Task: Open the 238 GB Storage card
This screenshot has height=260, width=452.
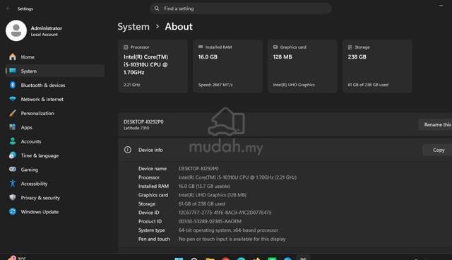Action: click(377, 66)
